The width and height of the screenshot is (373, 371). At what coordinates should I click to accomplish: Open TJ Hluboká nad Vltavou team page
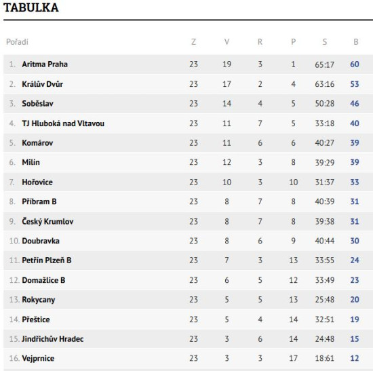tap(63, 123)
